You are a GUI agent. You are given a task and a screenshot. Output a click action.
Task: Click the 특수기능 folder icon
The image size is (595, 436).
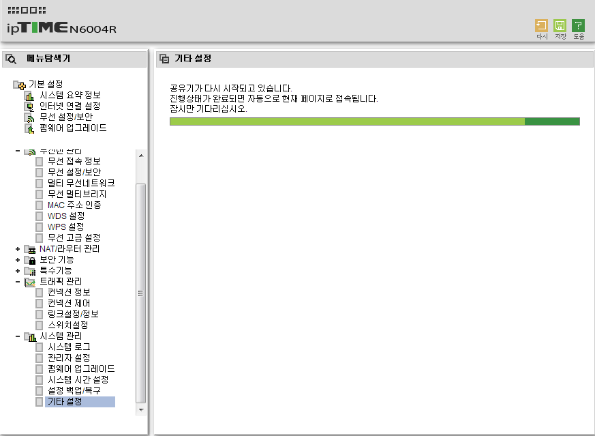29,271
